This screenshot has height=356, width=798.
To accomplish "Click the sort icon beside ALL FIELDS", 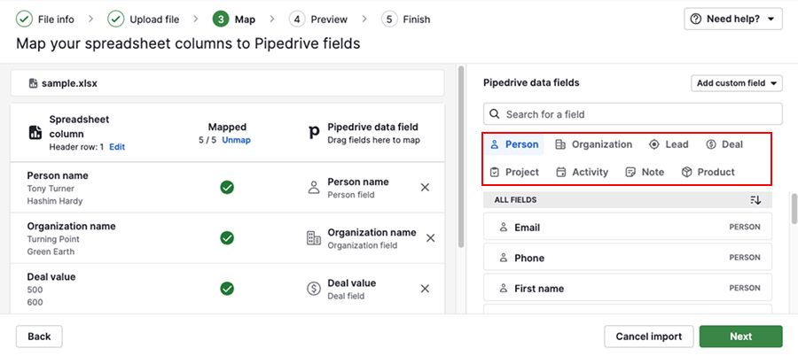I will [x=755, y=200].
